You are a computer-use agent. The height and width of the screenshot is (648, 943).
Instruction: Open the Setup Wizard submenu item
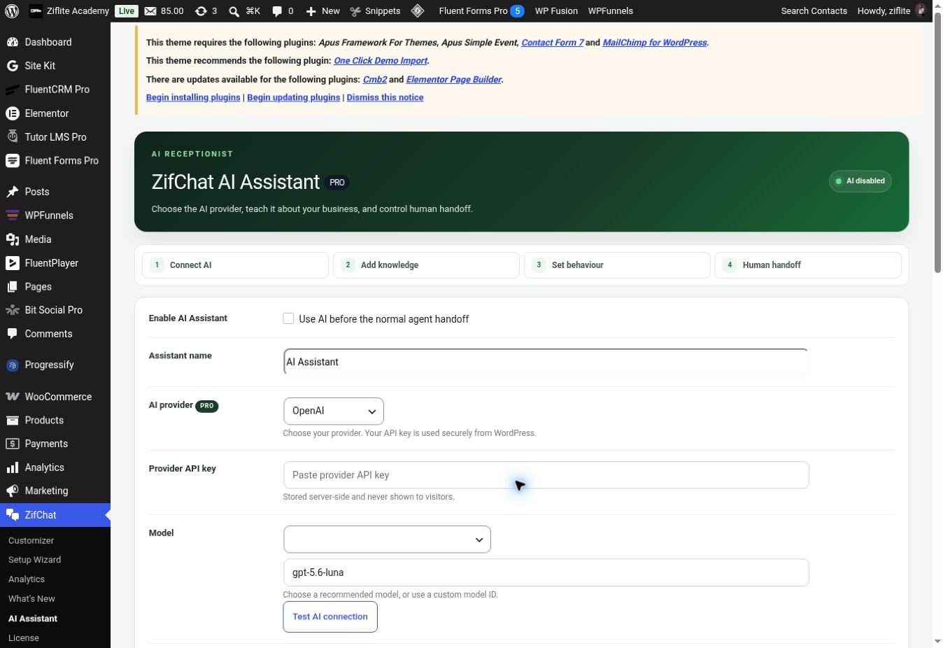click(x=35, y=560)
